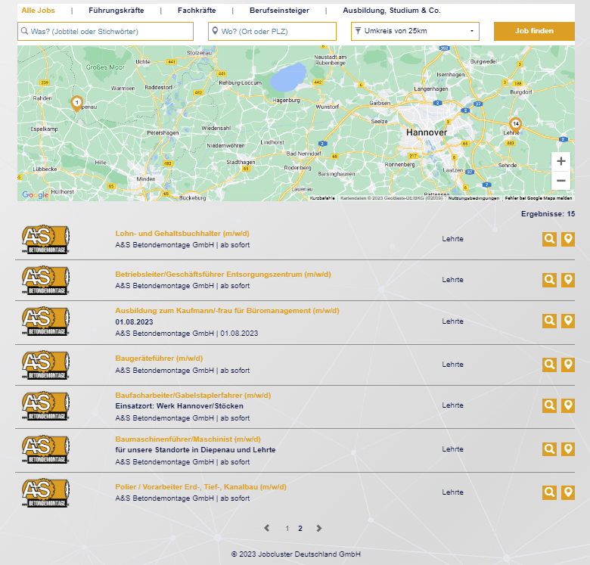This screenshot has height=565, width=590.
Task: Show Betriebsleiter/Geschäftsführer job location via pin icon
Action: (568, 280)
